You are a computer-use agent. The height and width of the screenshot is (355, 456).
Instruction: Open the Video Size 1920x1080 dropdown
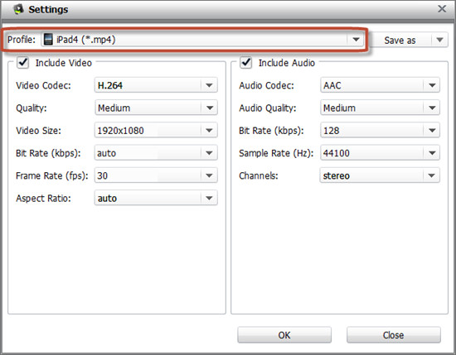pyautogui.click(x=156, y=130)
